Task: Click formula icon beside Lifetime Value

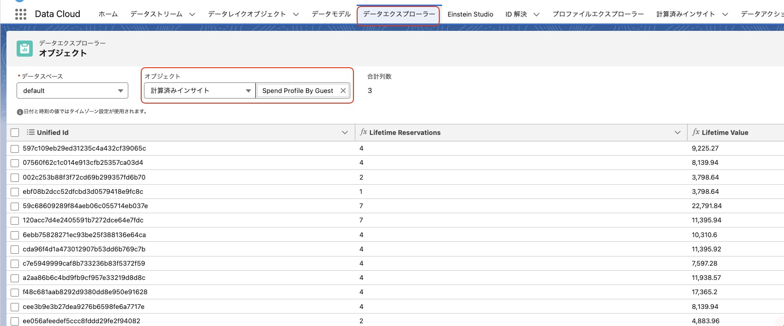Action: point(696,132)
